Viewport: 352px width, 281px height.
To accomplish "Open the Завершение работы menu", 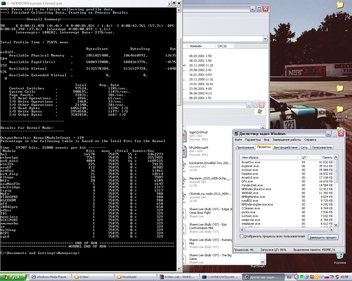I will click(x=287, y=140).
